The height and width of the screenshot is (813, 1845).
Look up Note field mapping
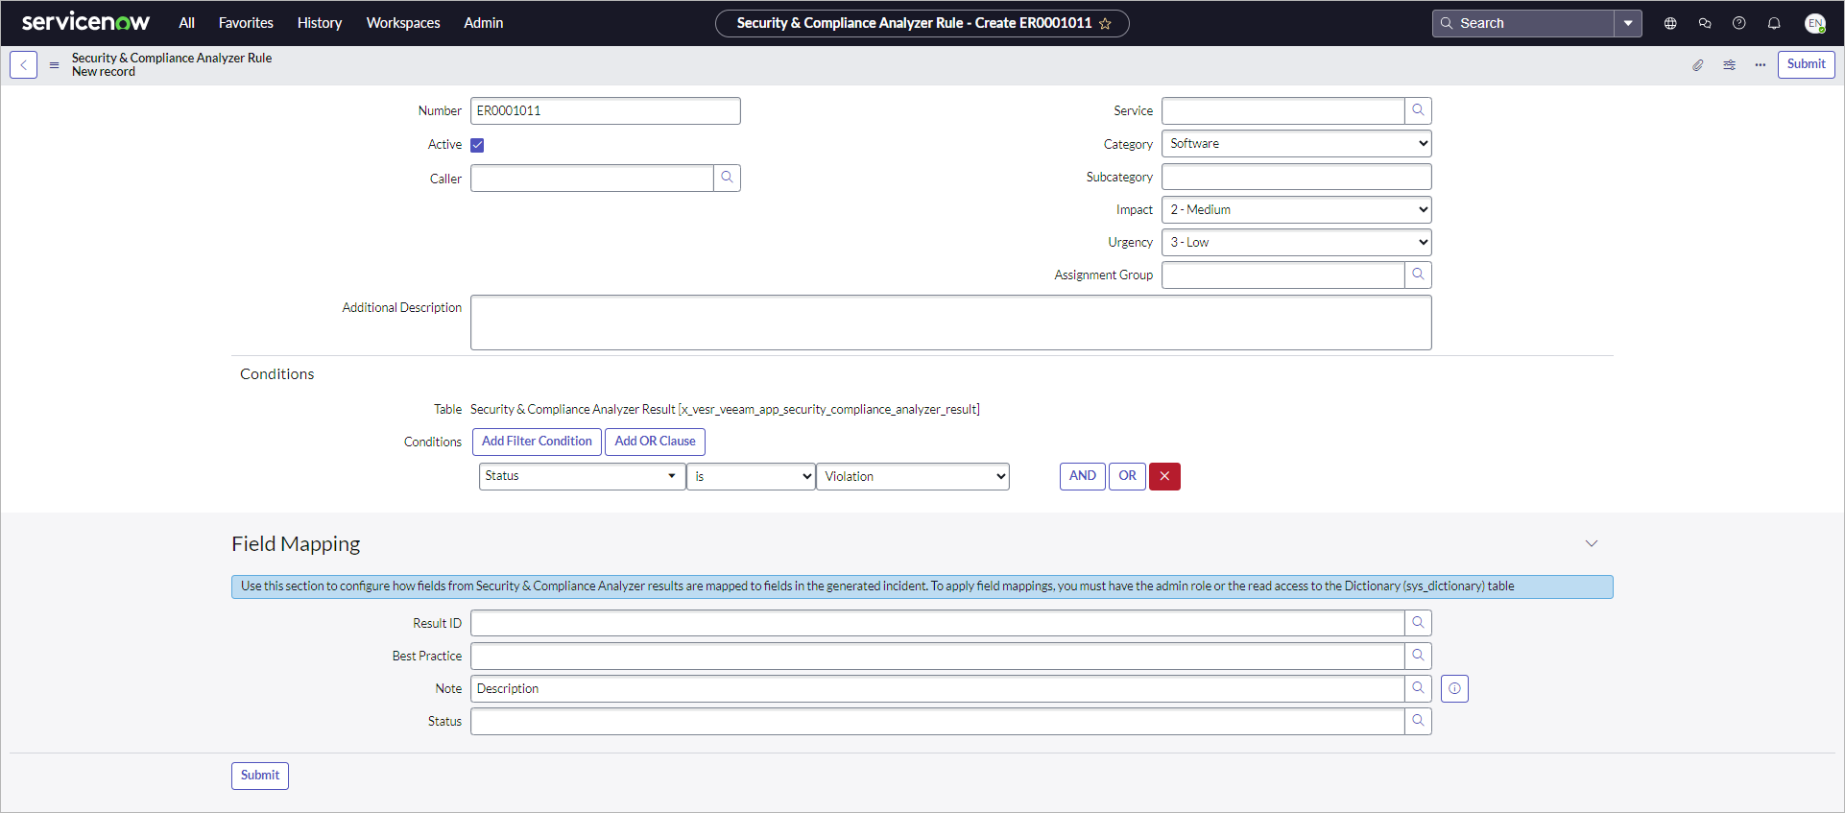[1418, 688]
